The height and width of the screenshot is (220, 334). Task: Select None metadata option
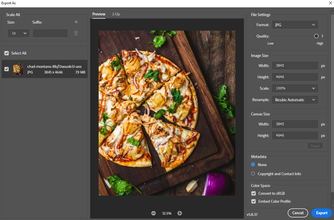pyautogui.click(x=253, y=164)
